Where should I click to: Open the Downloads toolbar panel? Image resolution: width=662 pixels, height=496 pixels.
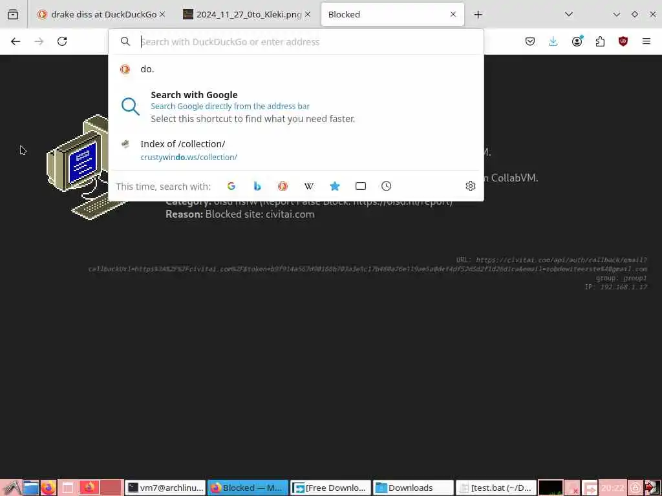pos(553,41)
